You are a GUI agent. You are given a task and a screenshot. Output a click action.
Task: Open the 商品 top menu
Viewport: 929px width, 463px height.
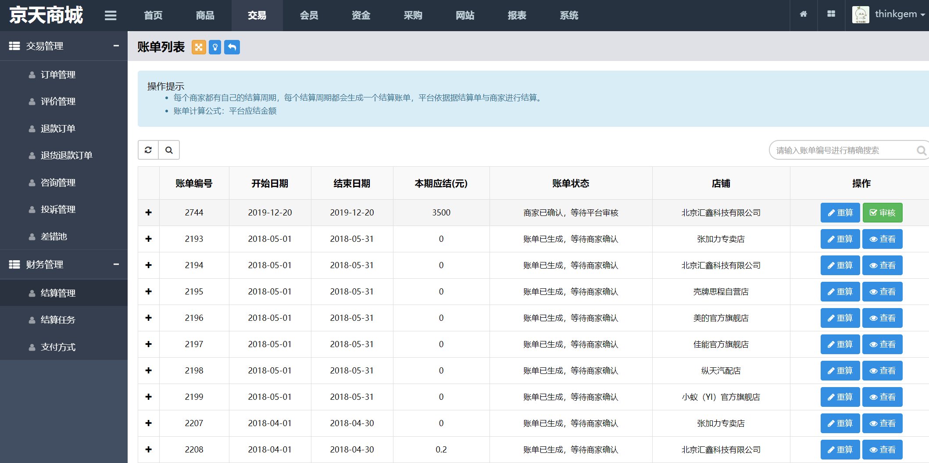205,15
